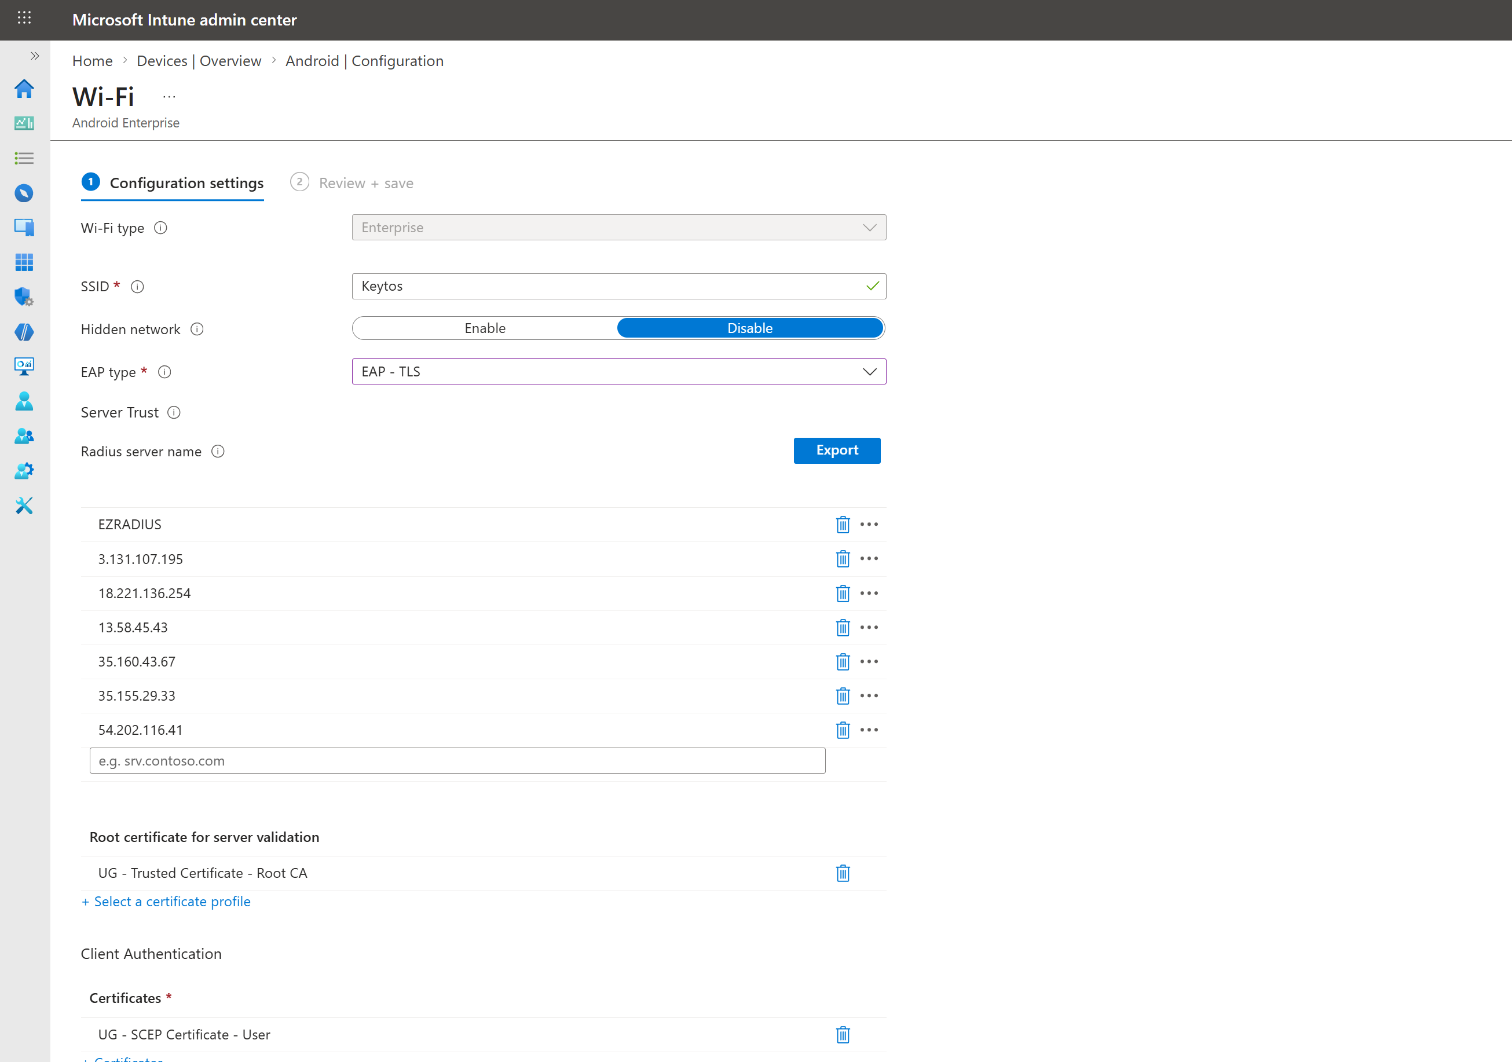
Task: Click the Export button for Radius servers
Action: pos(837,451)
